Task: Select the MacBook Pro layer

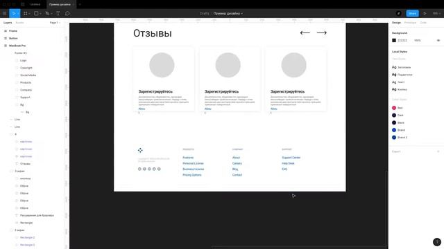Action: 17,46
